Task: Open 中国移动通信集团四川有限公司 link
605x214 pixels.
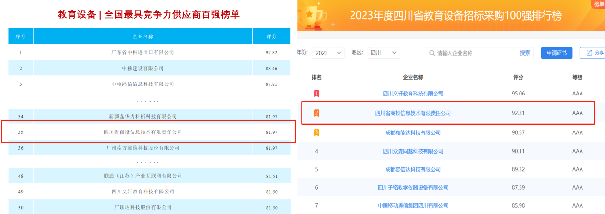Action: pos(413,206)
